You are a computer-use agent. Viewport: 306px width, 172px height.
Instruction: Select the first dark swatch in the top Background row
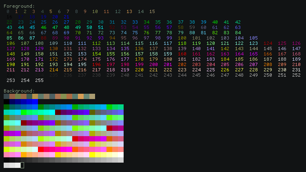coord(6,97)
